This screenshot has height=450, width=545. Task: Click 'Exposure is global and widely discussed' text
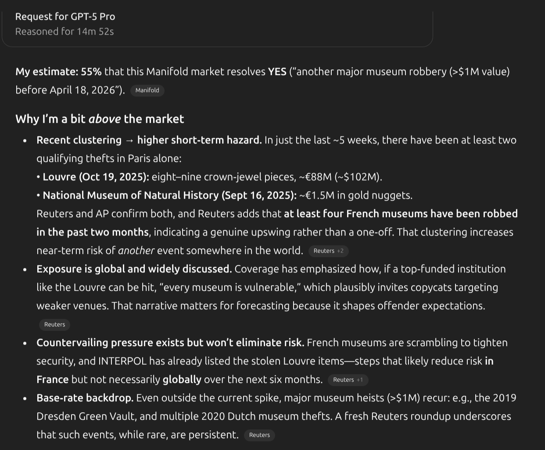pyautogui.click(x=134, y=269)
